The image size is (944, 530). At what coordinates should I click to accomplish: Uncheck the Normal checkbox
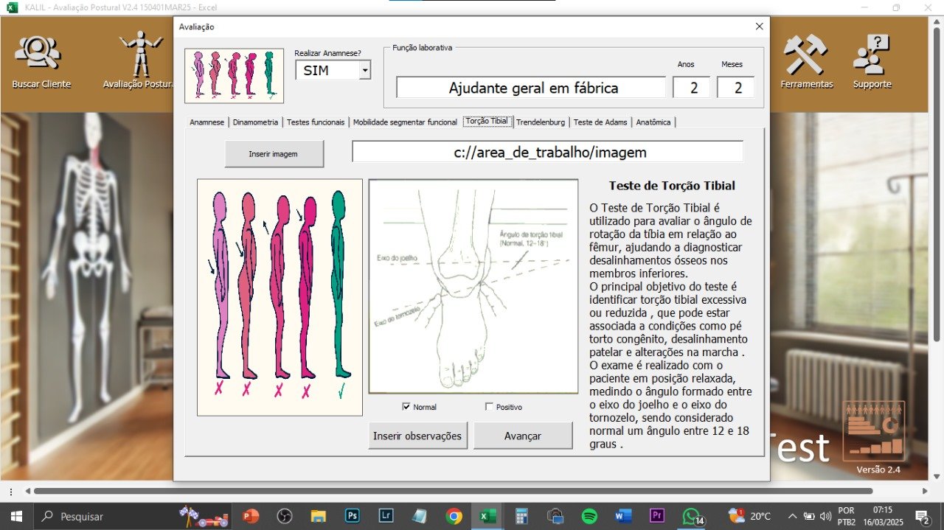pyautogui.click(x=406, y=407)
